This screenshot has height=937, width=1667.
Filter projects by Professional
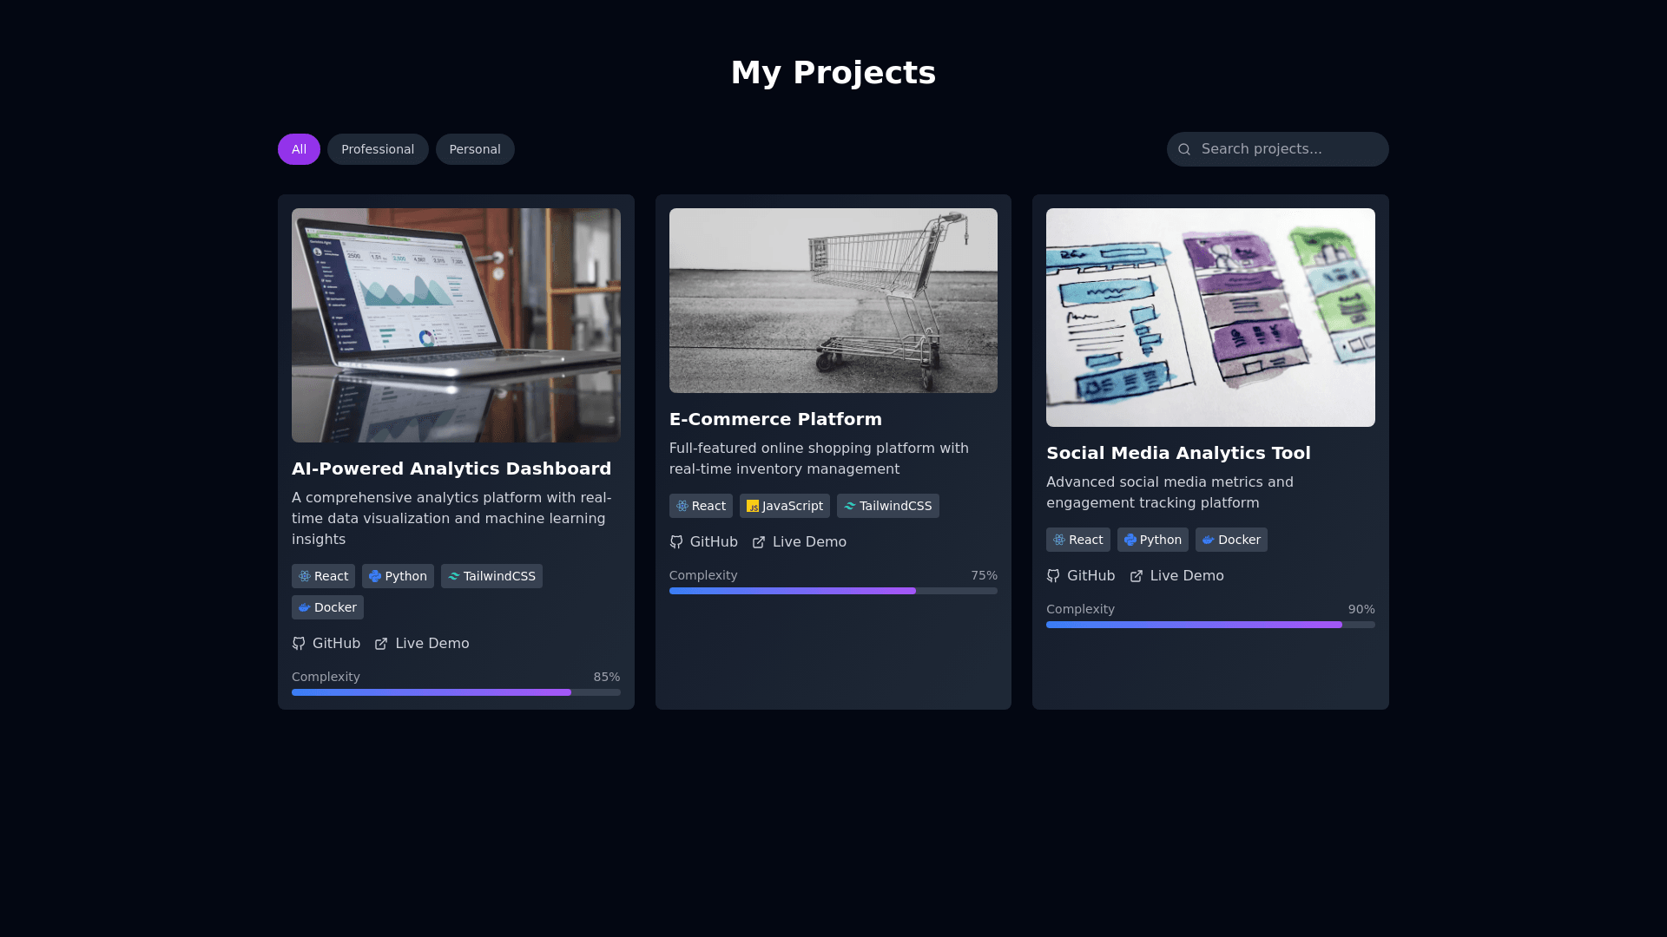(x=377, y=149)
